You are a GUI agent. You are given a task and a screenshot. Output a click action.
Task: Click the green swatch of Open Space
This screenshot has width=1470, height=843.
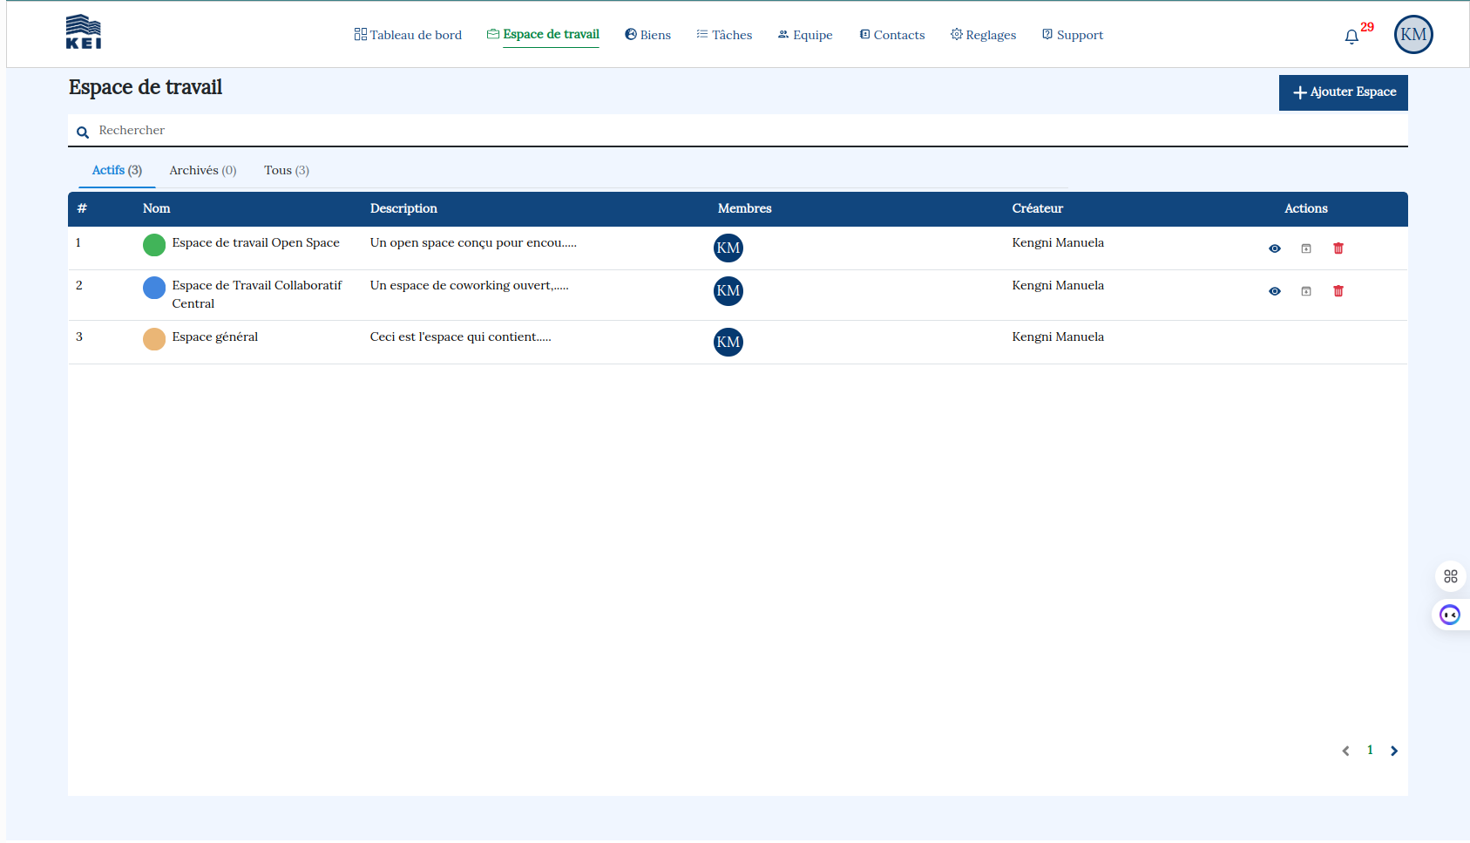[154, 245]
